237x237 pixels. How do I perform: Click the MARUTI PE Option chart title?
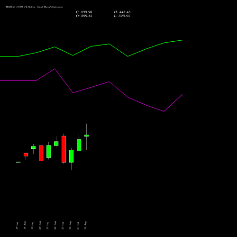(34, 7)
